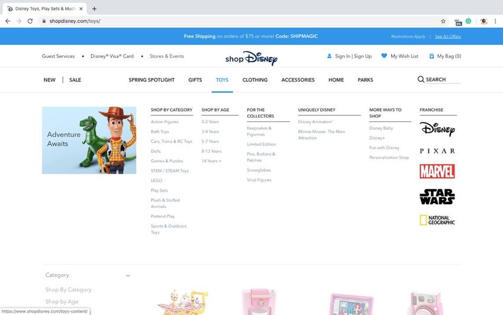Select the 5-7 Years age range
This screenshot has height=315, width=503.
(210, 142)
